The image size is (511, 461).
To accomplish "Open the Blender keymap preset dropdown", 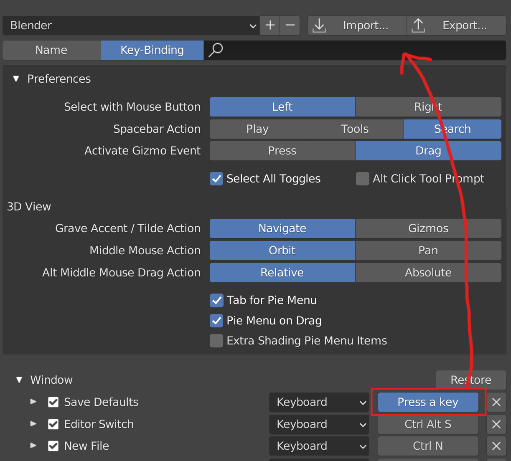I will point(131,25).
